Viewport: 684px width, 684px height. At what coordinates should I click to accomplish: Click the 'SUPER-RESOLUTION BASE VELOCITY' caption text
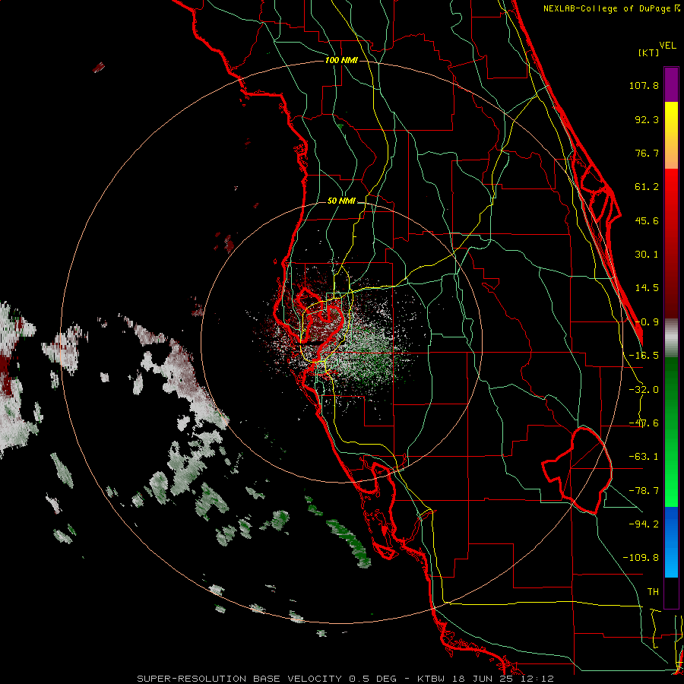tap(241, 679)
